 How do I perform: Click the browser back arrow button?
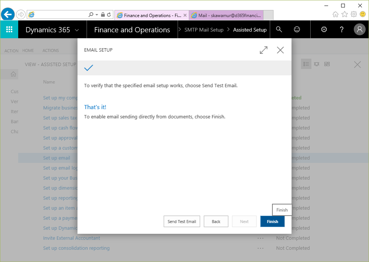[x=8, y=14]
